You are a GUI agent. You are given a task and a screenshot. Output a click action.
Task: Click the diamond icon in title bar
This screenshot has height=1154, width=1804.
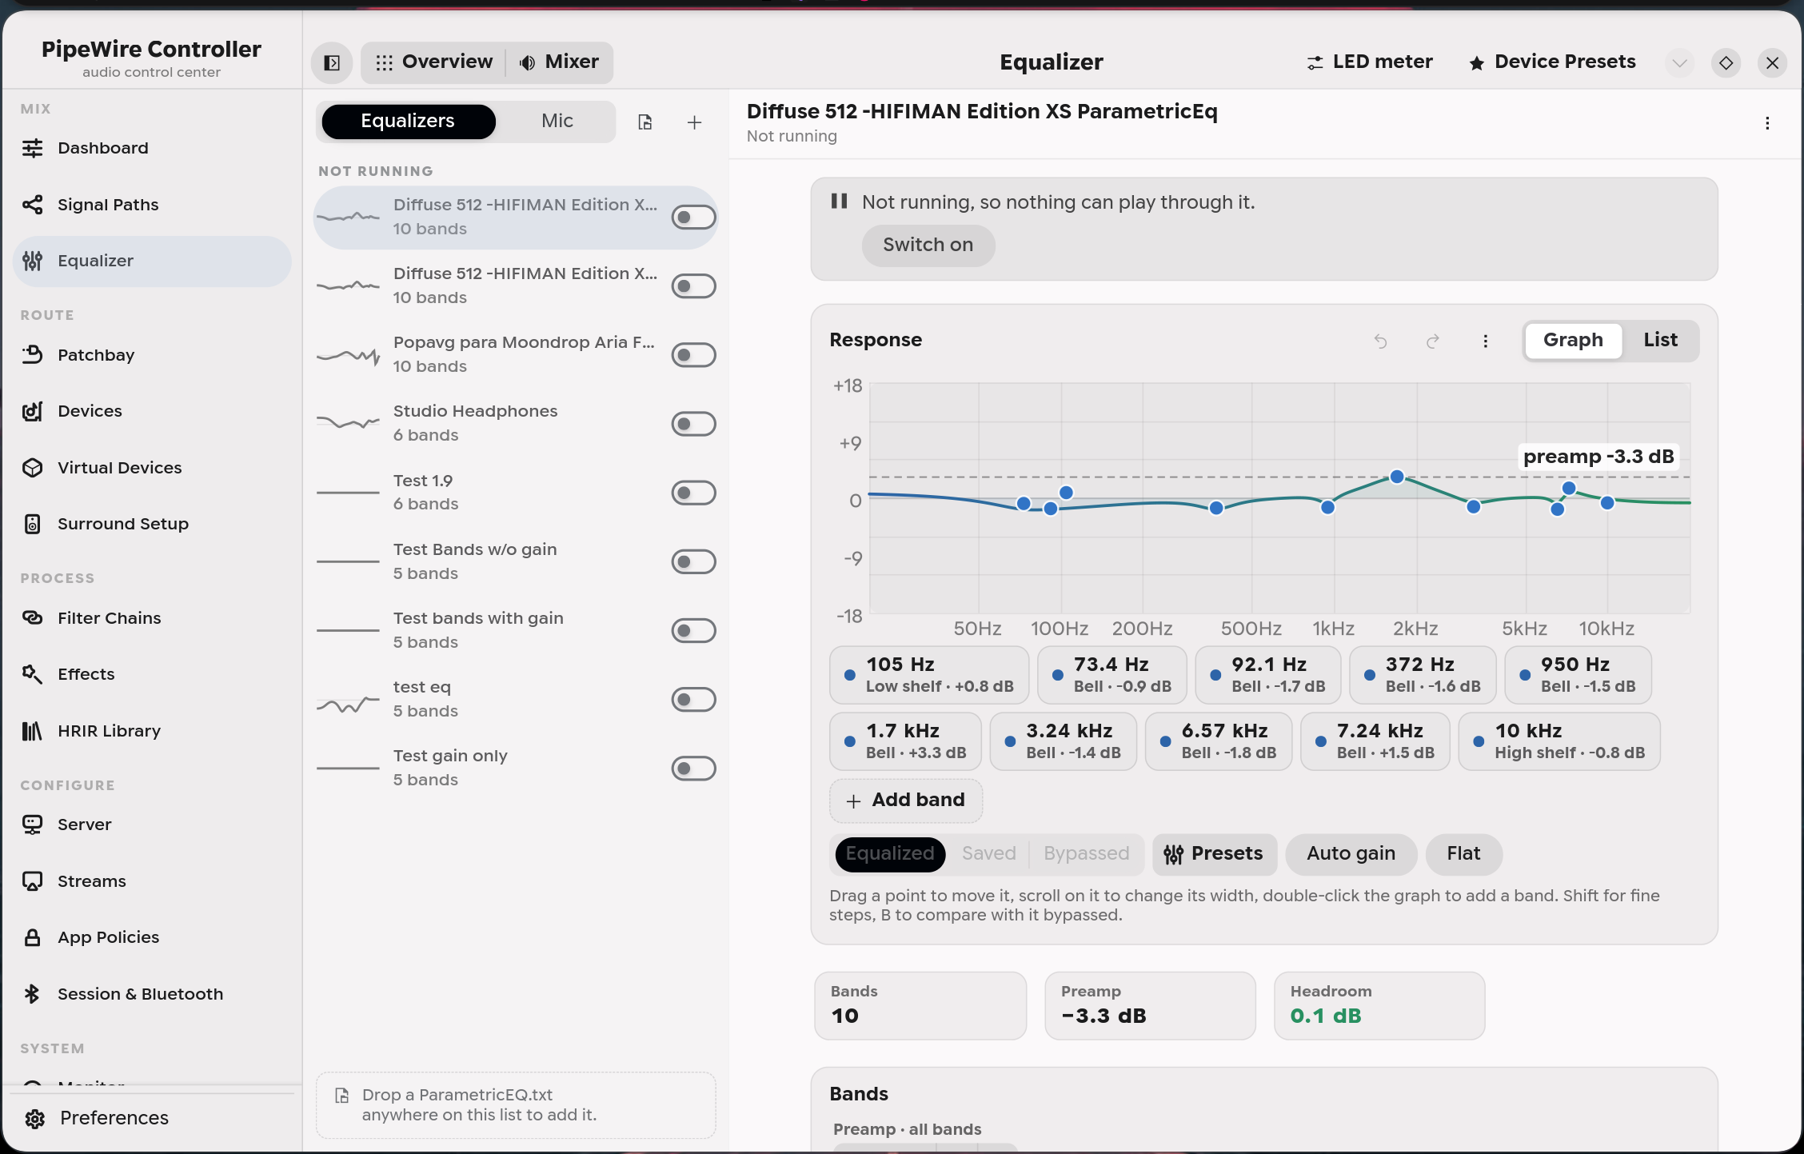tap(1726, 62)
